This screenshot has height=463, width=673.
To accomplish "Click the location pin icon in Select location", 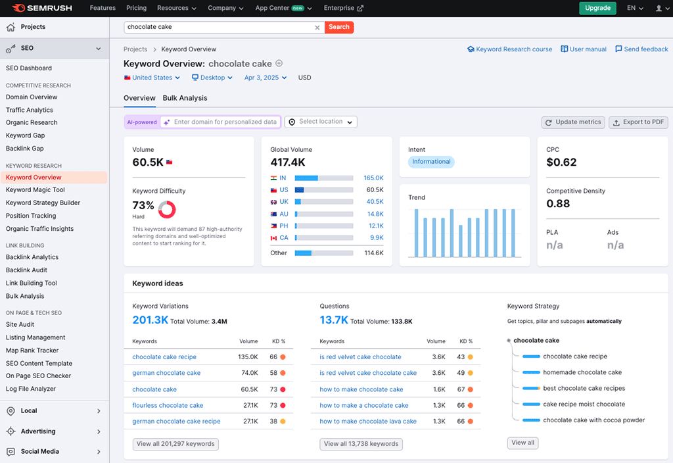I will click(x=292, y=122).
